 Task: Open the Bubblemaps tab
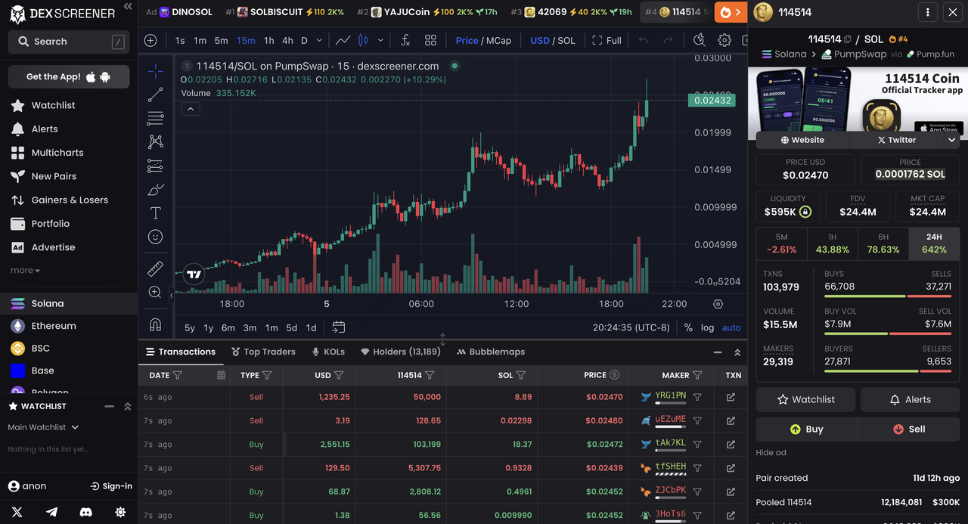(x=491, y=352)
